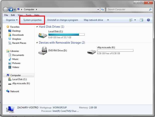The image size is (155, 117).
Task: Open the File menu
Action: tap(6, 15)
